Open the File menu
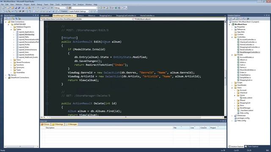 [x=2, y=5]
